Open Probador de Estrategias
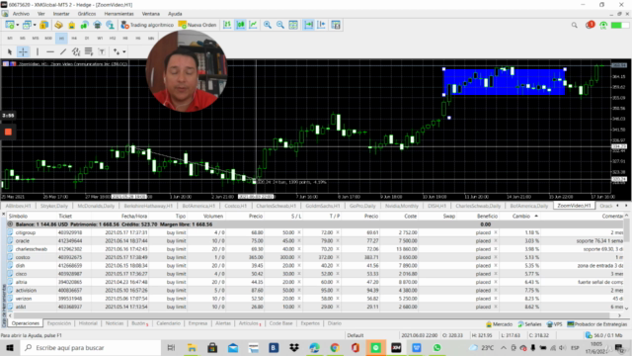632x356 pixels. click(597, 324)
